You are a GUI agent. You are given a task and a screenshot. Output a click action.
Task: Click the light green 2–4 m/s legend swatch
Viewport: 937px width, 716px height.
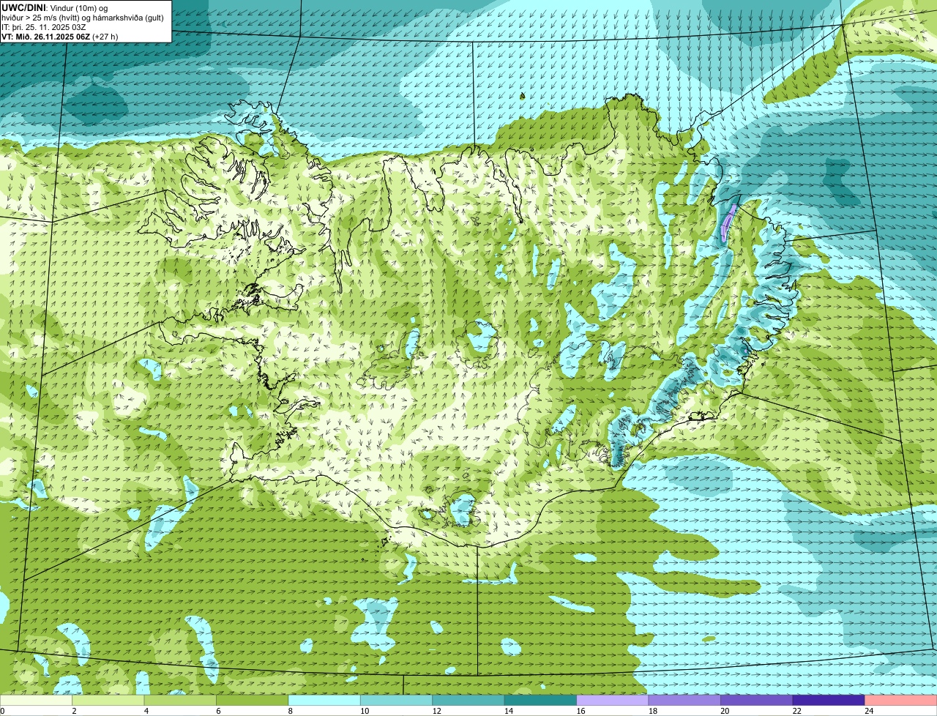(108, 700)
